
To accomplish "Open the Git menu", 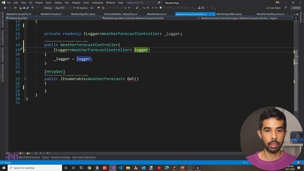I will pos(31,3).
